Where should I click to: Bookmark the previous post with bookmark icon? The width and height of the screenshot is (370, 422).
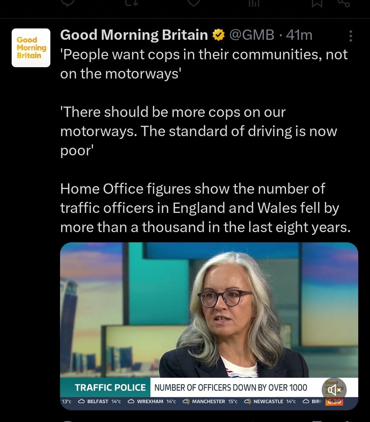(317, 3)
